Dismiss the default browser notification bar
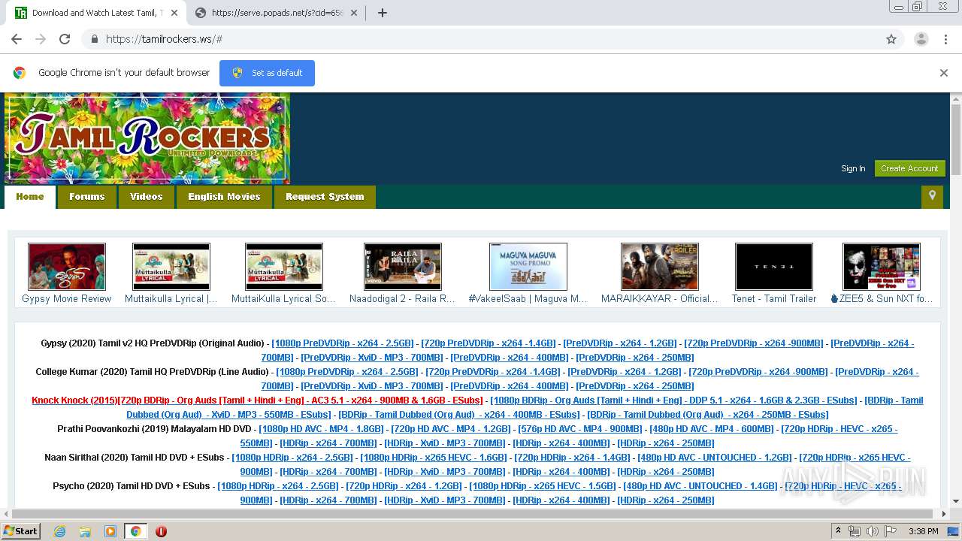This screenshot has height=541, width=962. [944, 73]
